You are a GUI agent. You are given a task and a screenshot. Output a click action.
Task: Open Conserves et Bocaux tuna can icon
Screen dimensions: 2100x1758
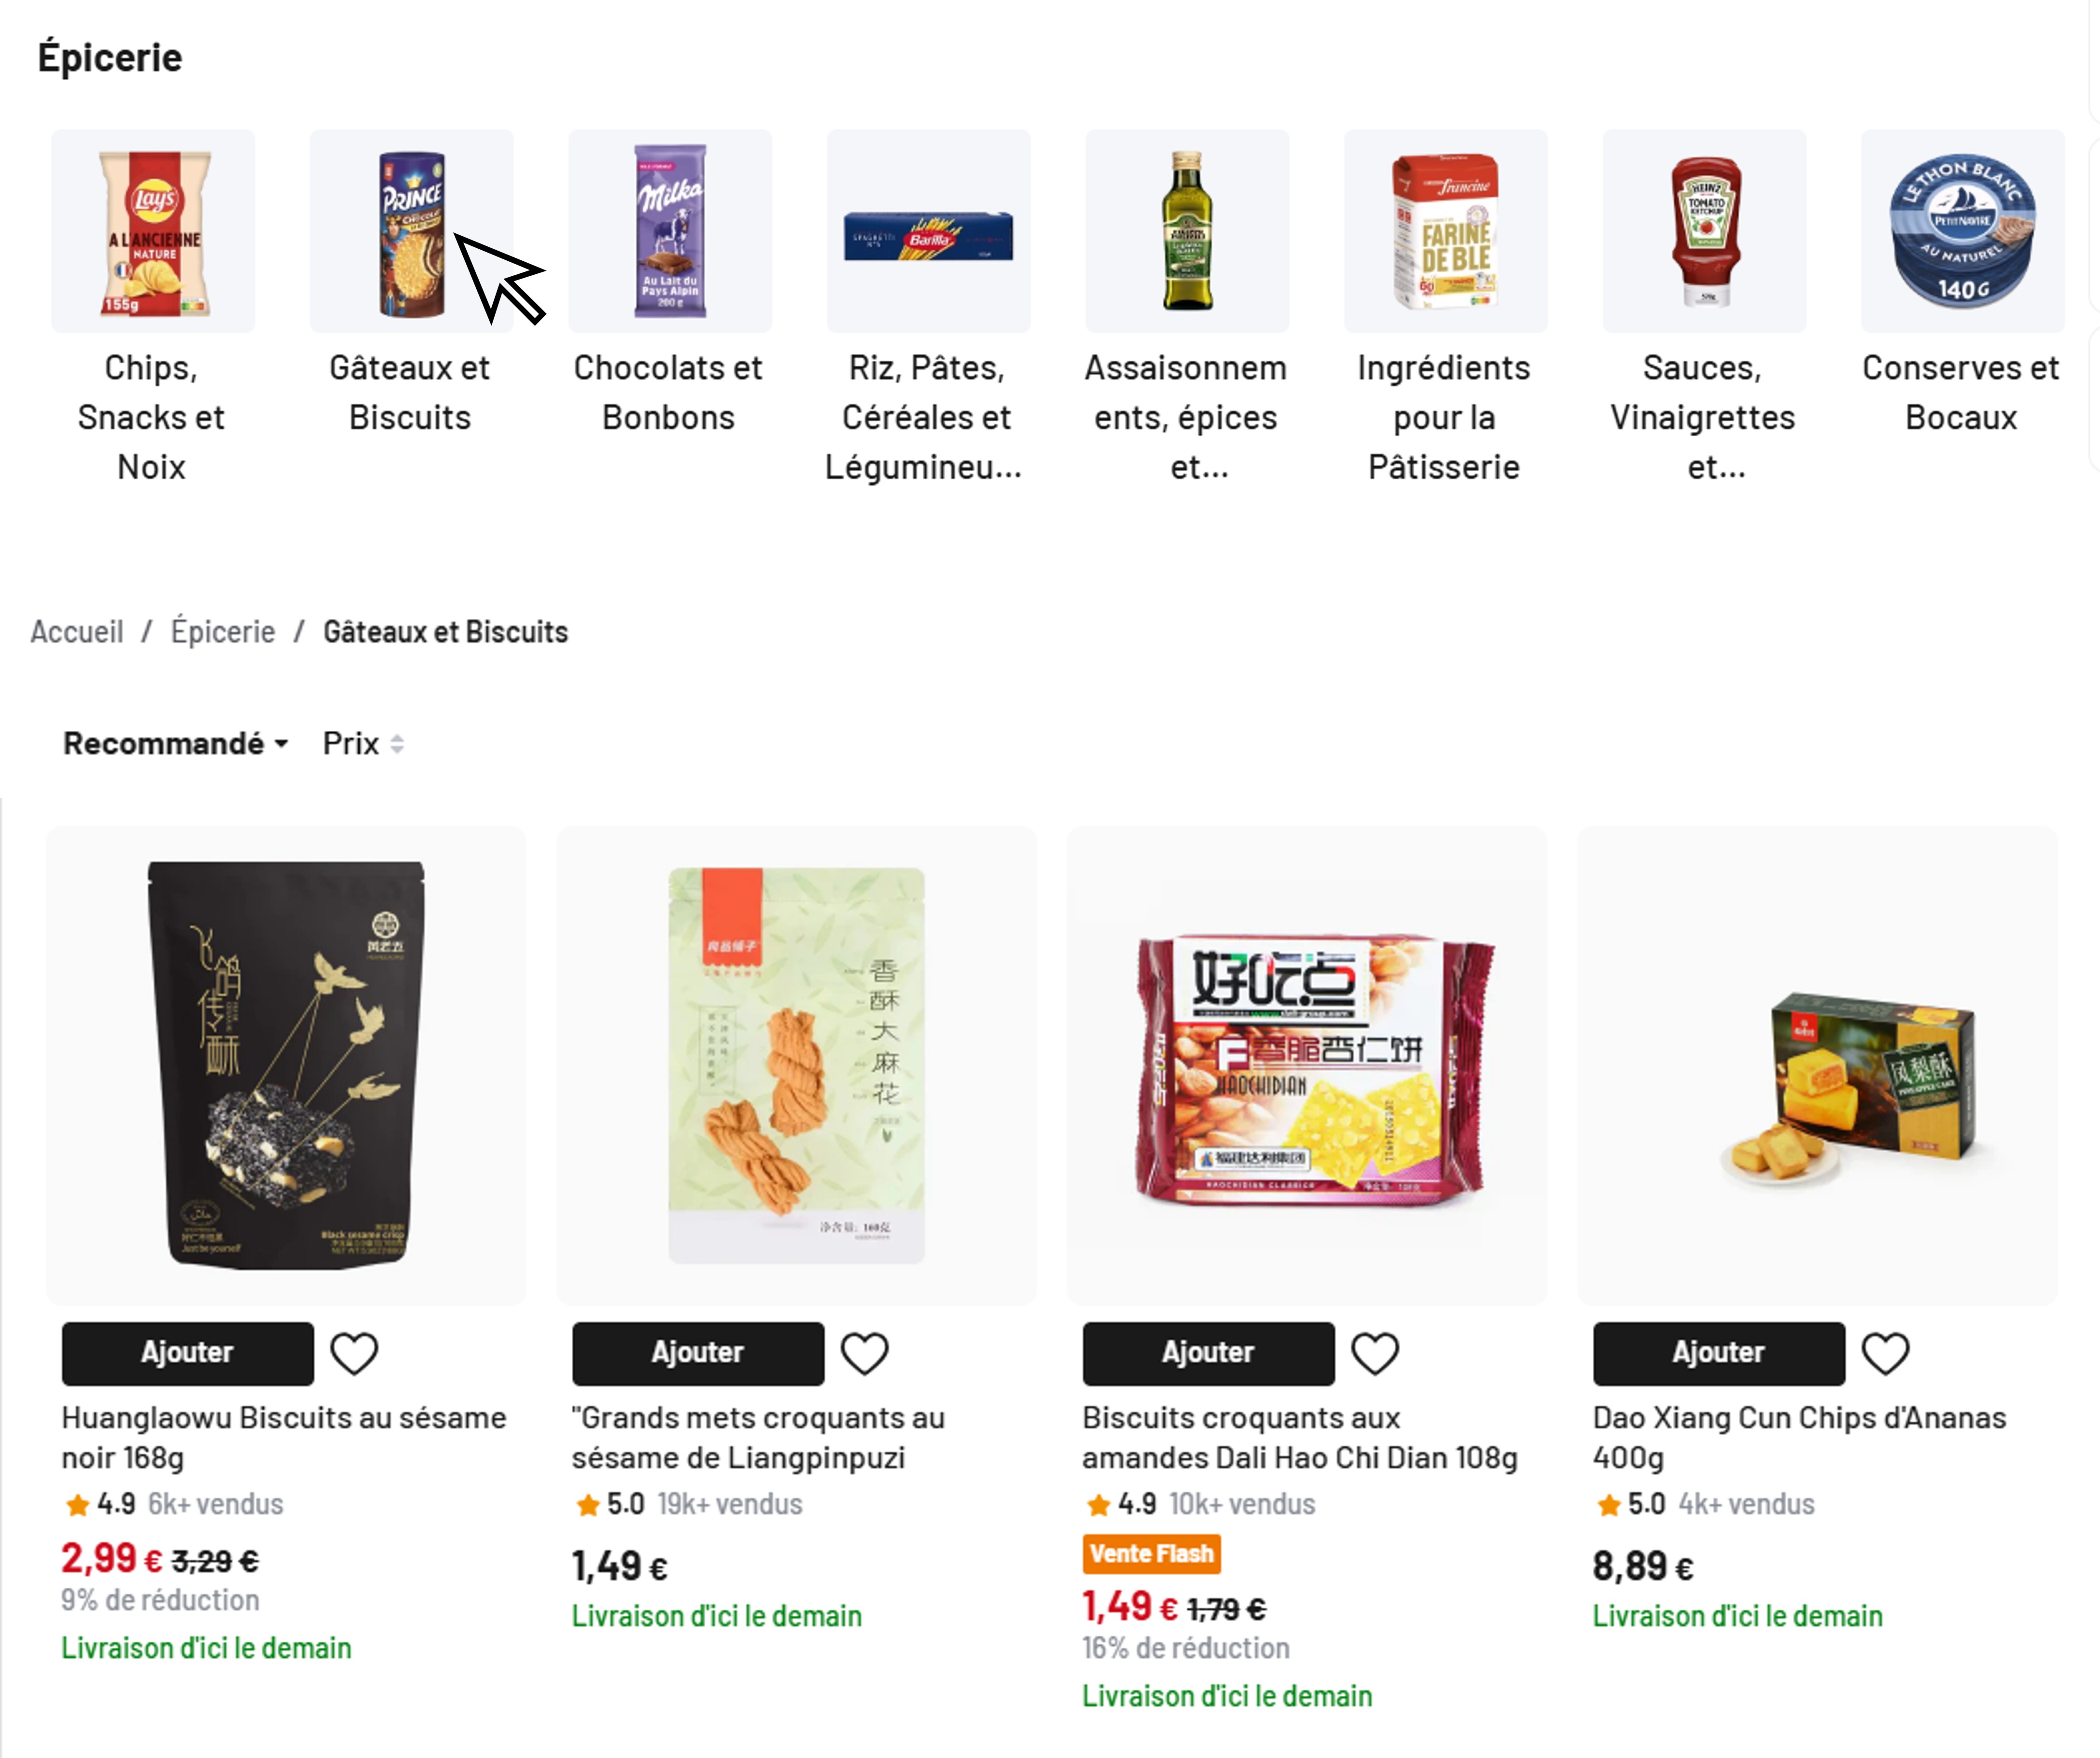click(1962, 231)
